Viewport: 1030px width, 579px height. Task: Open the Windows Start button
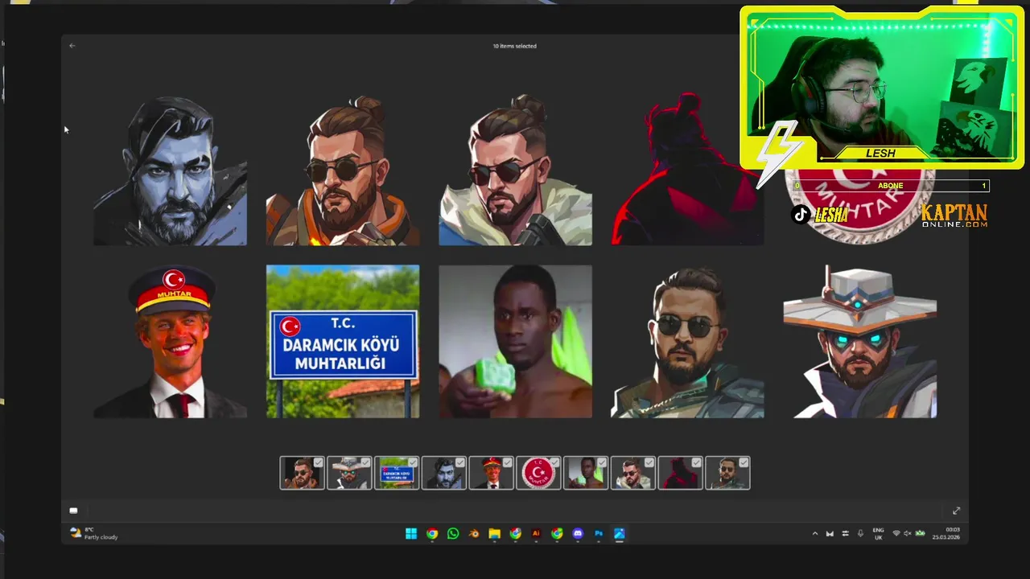(411, 533)
